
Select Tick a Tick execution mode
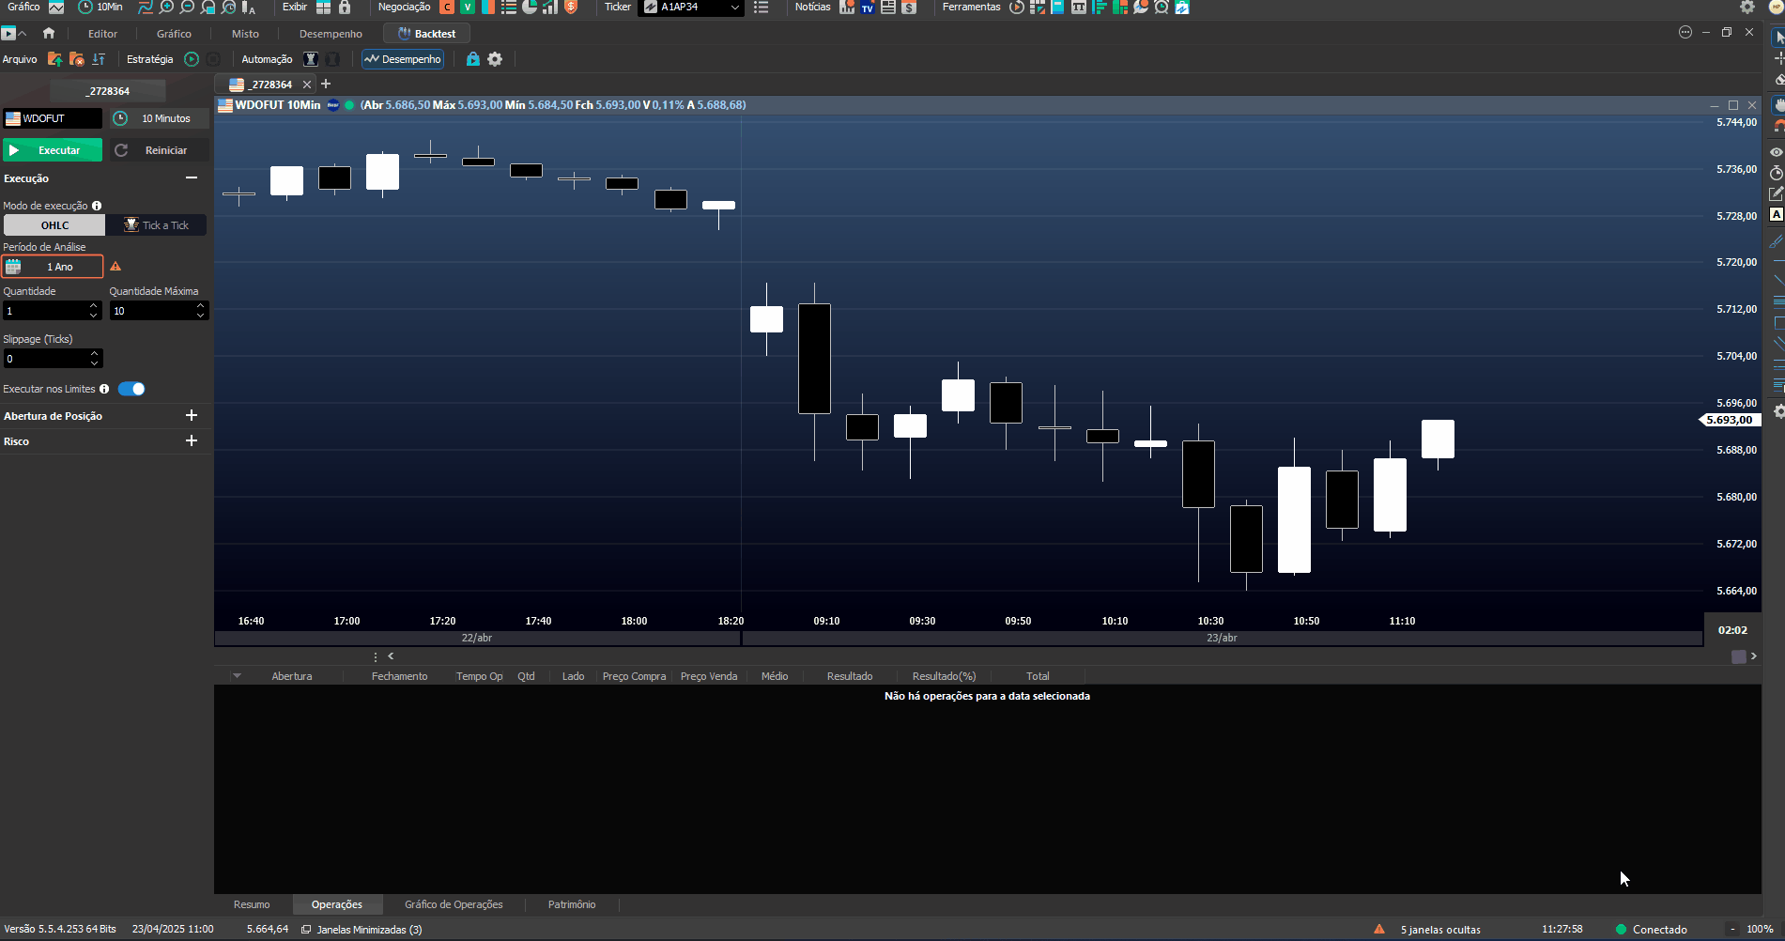(x=156, y=225)
